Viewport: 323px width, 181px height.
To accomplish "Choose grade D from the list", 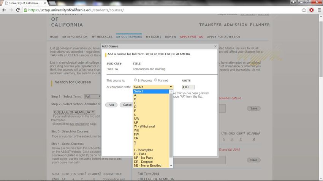I will pyautogui.click(x=151, y=107).
